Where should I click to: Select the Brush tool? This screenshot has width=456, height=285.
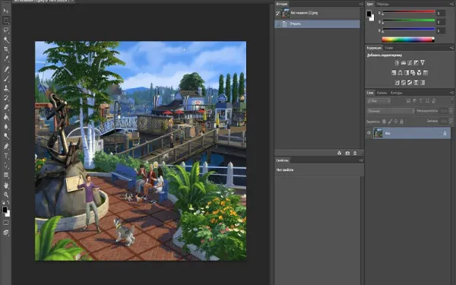(6, 79)
